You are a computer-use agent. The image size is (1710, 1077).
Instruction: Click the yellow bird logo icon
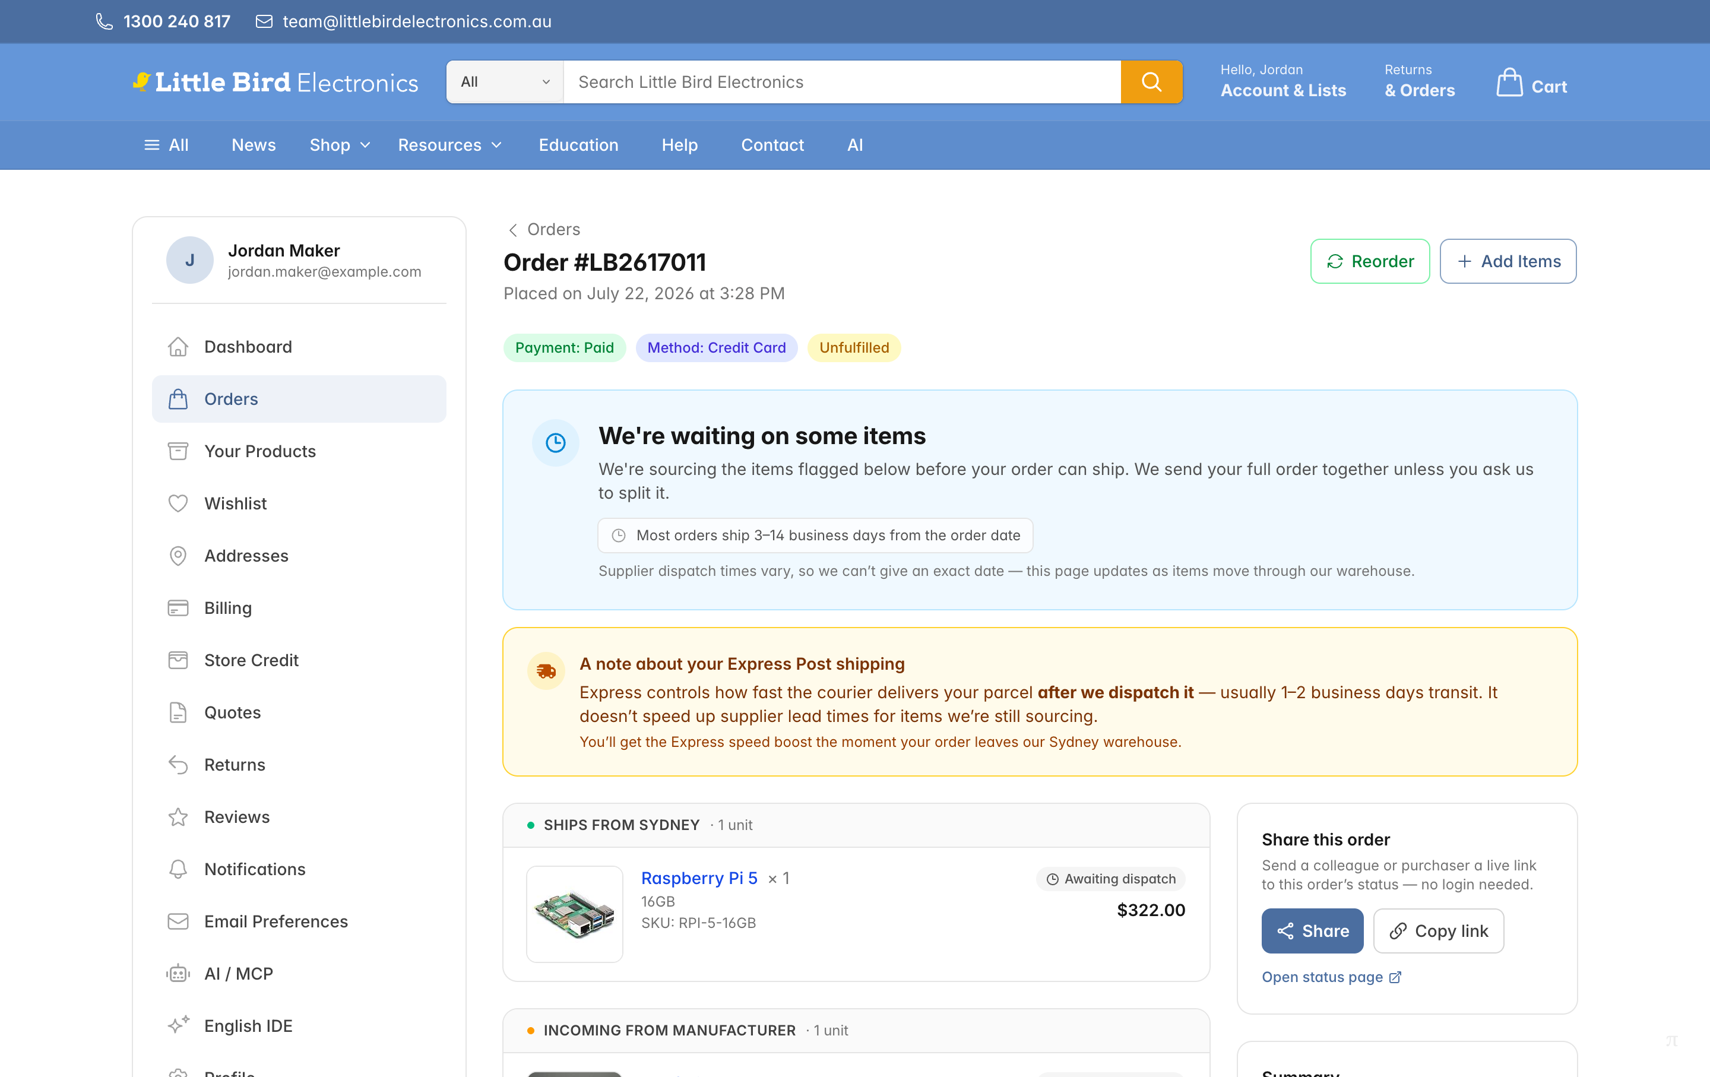(142, 82)
